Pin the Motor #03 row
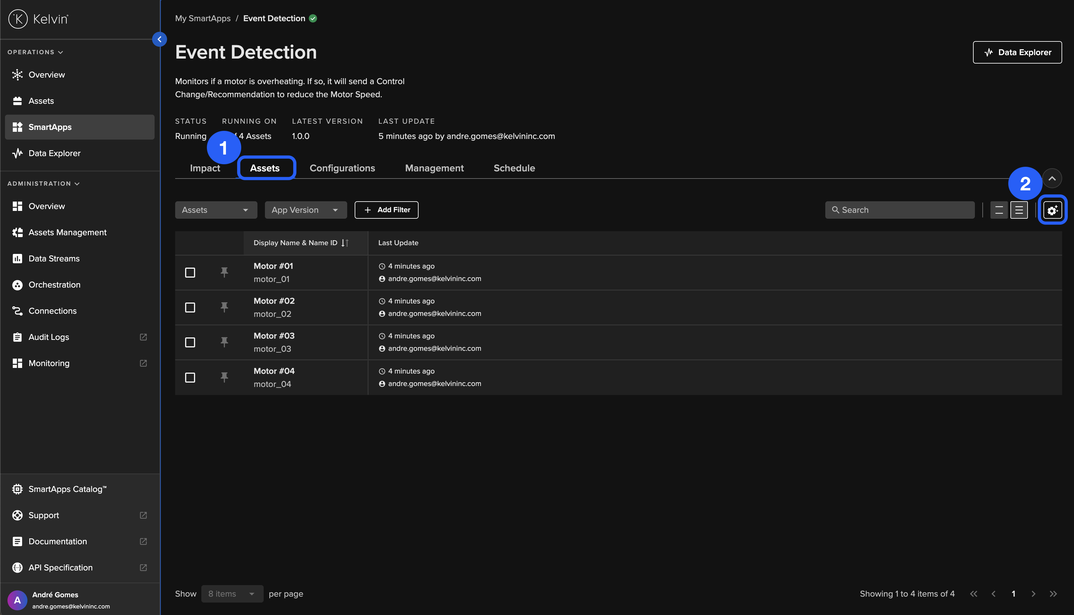 224,342
